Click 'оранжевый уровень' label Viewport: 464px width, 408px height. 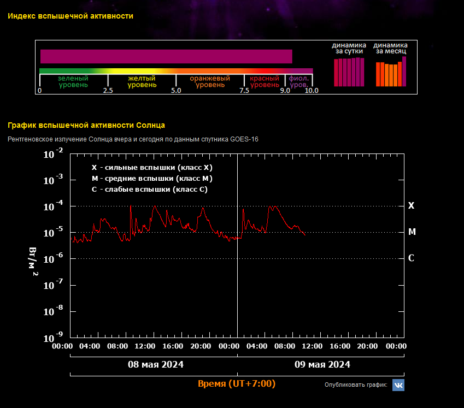(x=210, y=81)
